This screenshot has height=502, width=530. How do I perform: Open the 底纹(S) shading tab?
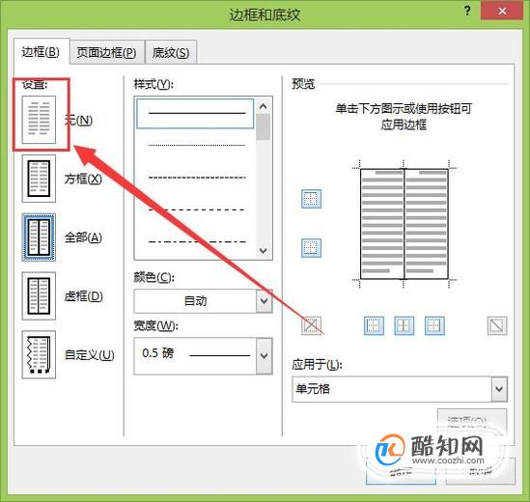[171, 52]
